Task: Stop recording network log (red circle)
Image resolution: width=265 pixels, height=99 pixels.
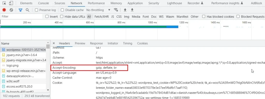Action: [4, 10]
